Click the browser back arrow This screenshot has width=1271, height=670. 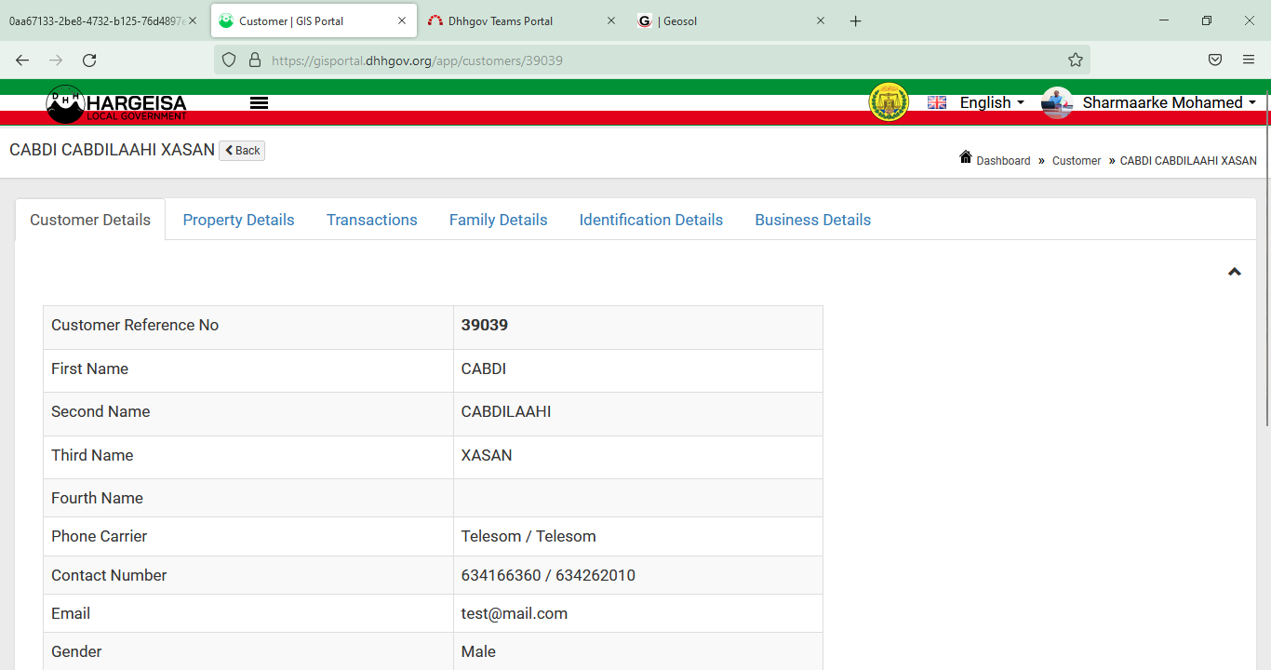coord(22,60)
